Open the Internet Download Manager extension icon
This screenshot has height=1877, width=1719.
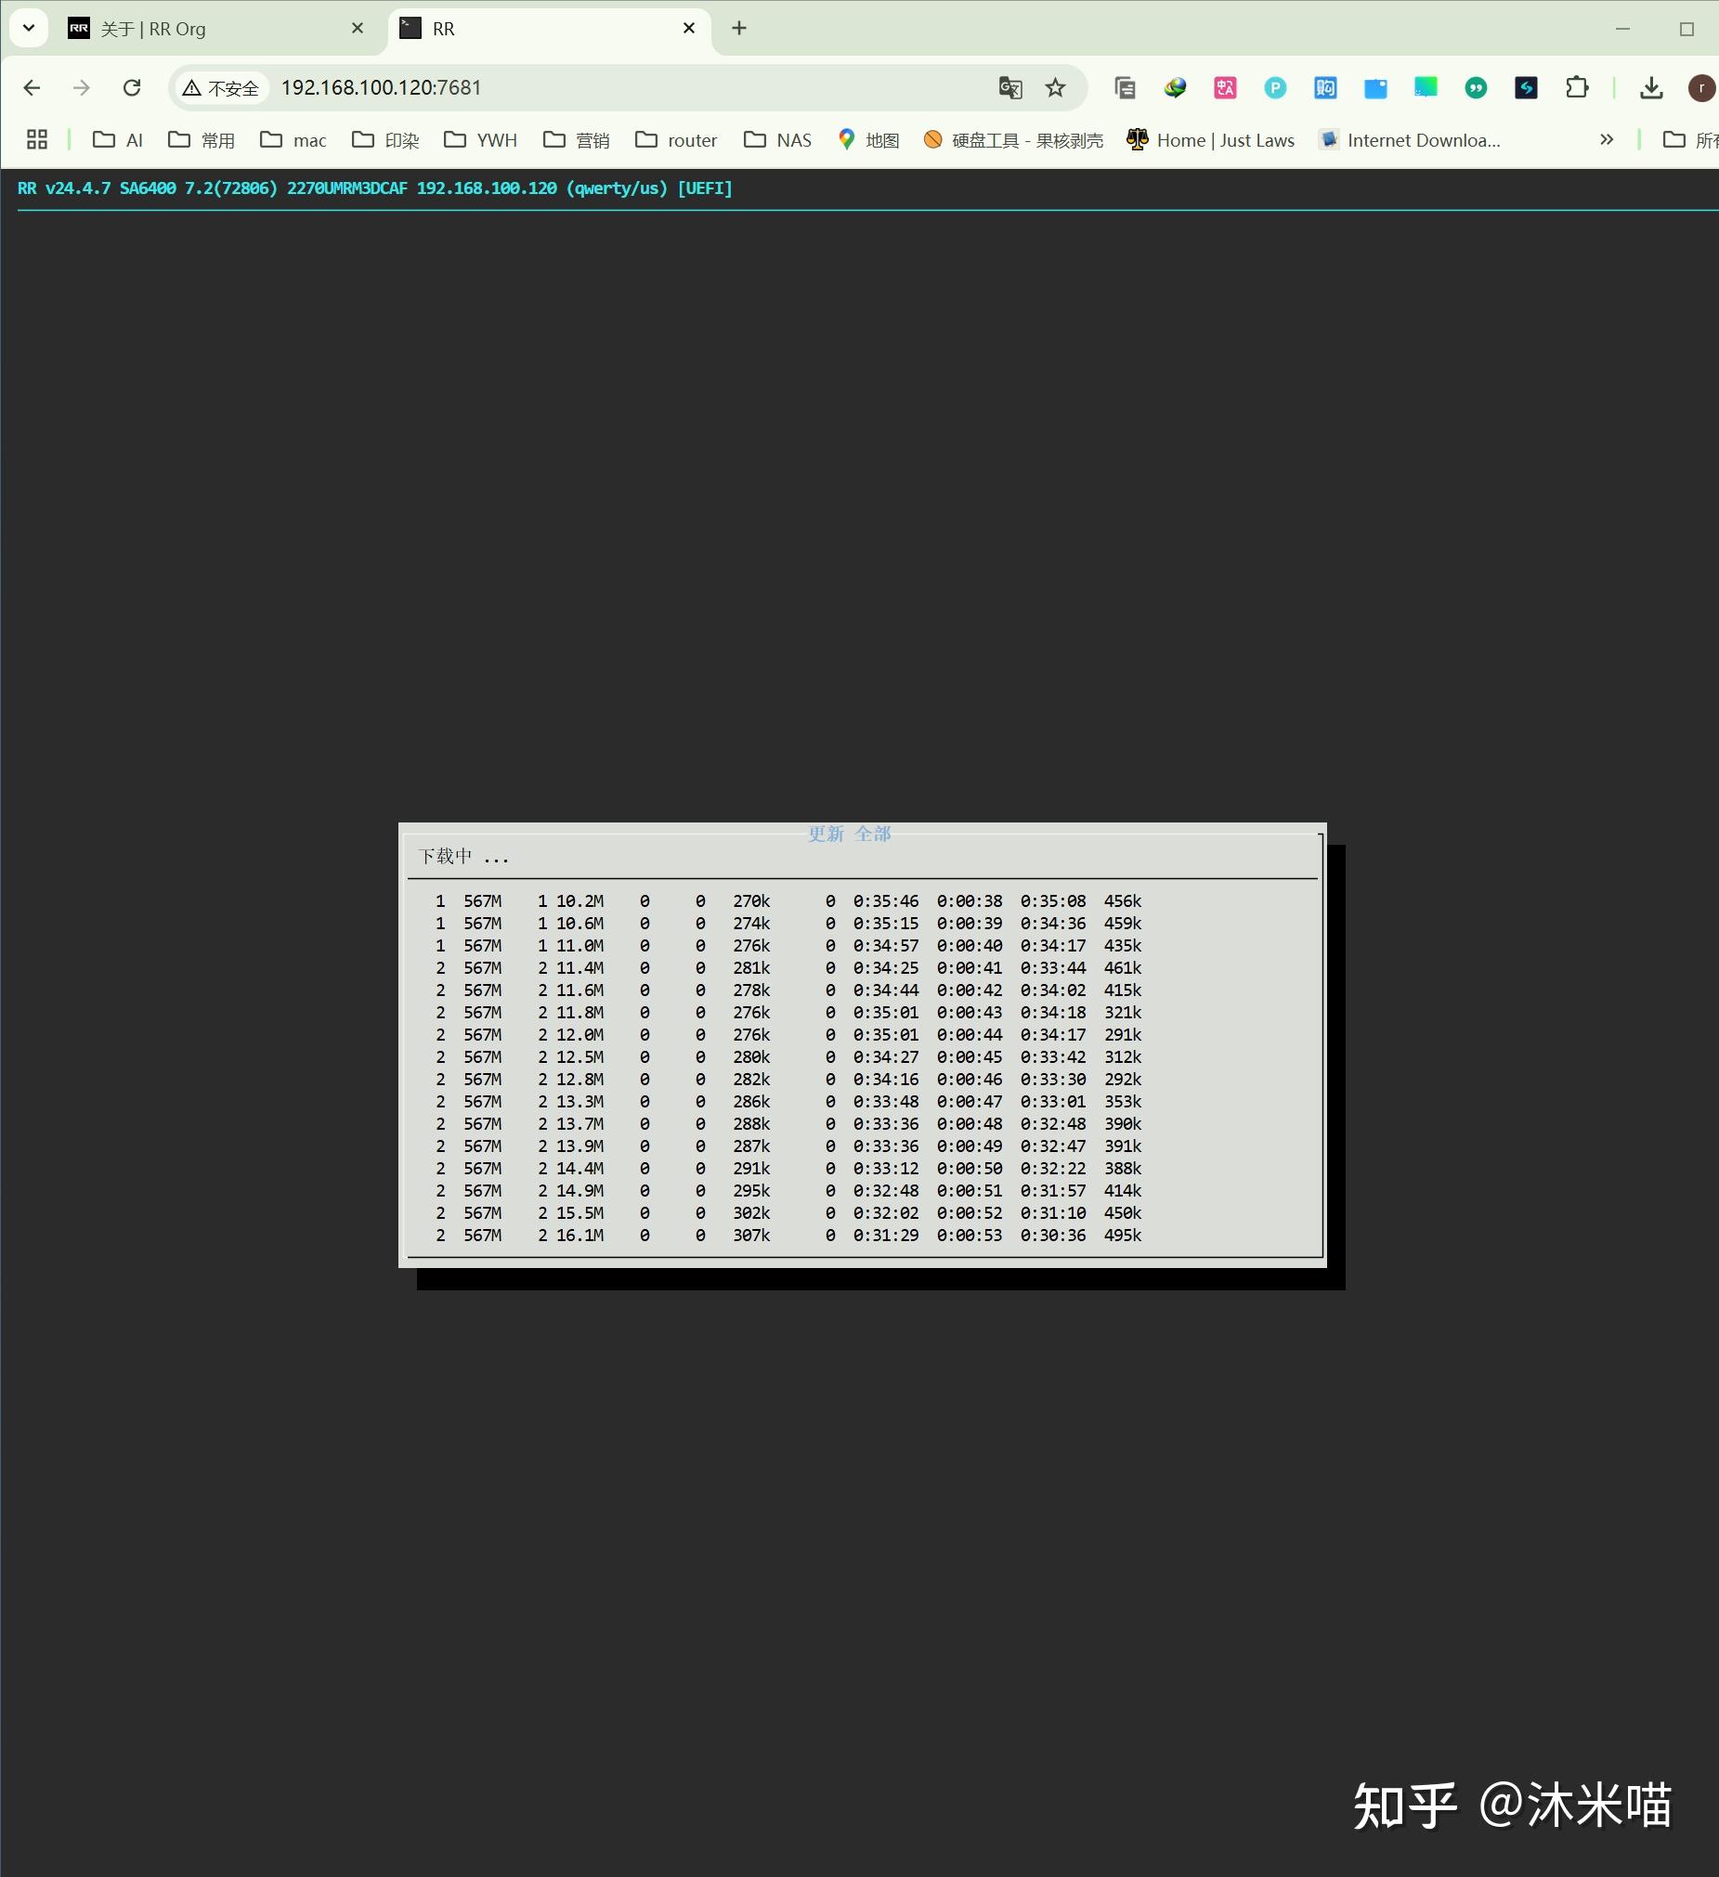(1176, 88)
